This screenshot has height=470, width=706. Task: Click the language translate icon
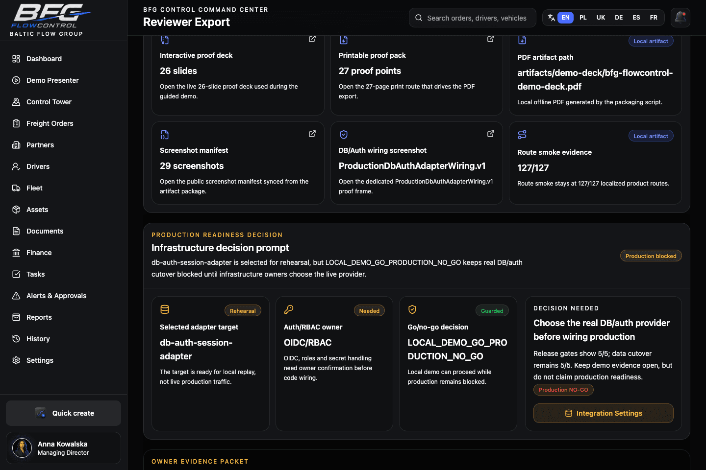(x=552, y=18)
